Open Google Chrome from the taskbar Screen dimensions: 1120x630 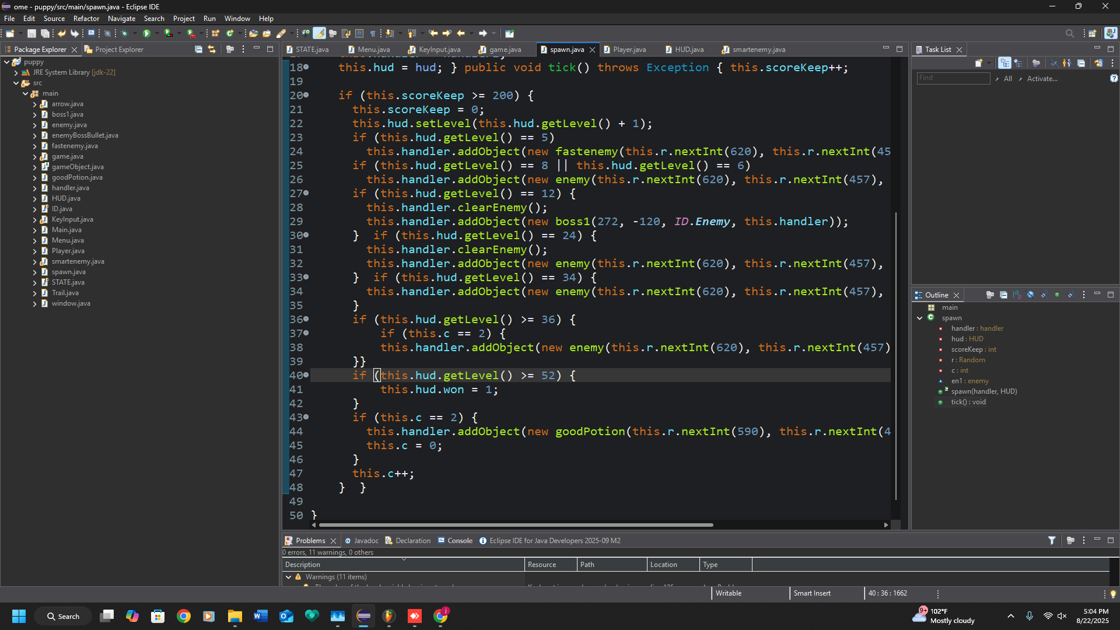pyautogui.click(x=184, y=616)
